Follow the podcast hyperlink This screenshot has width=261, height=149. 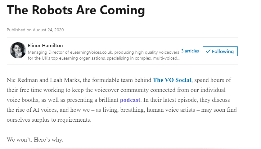point(130,100)
